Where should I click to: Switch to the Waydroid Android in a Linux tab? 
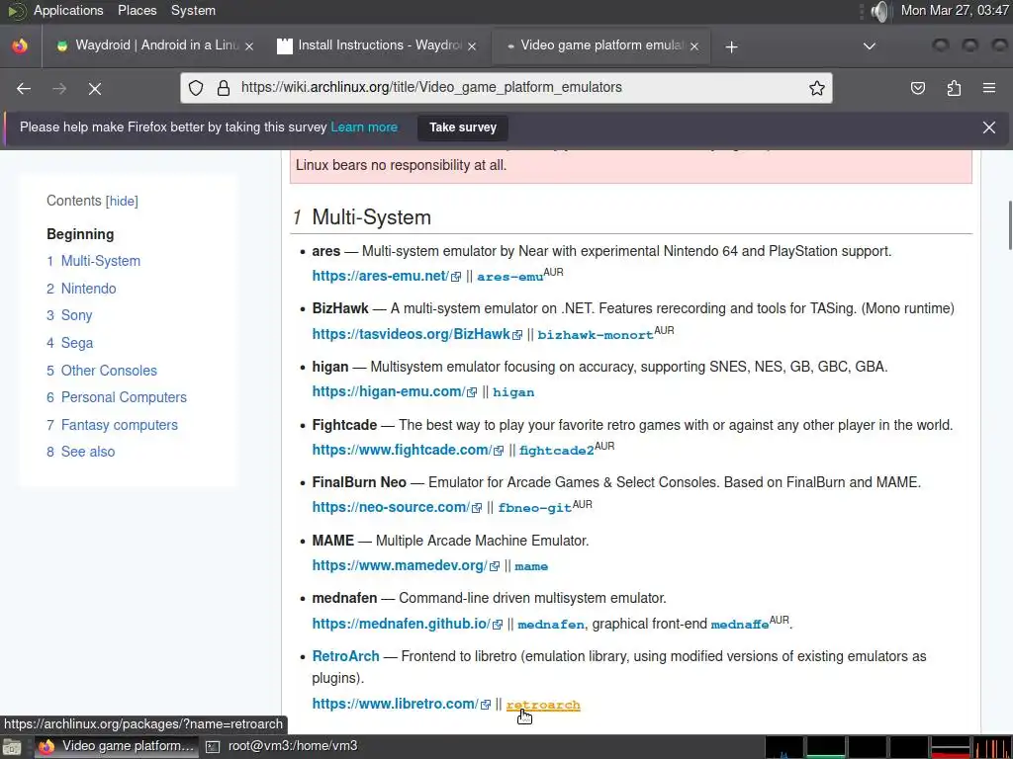(155, 45)
